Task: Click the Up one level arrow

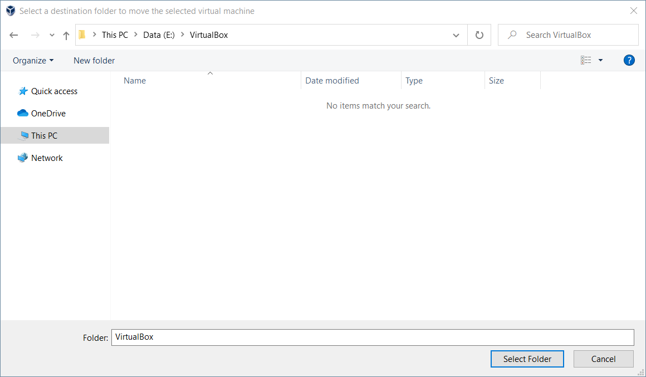Action: click(x=66, y=35)
